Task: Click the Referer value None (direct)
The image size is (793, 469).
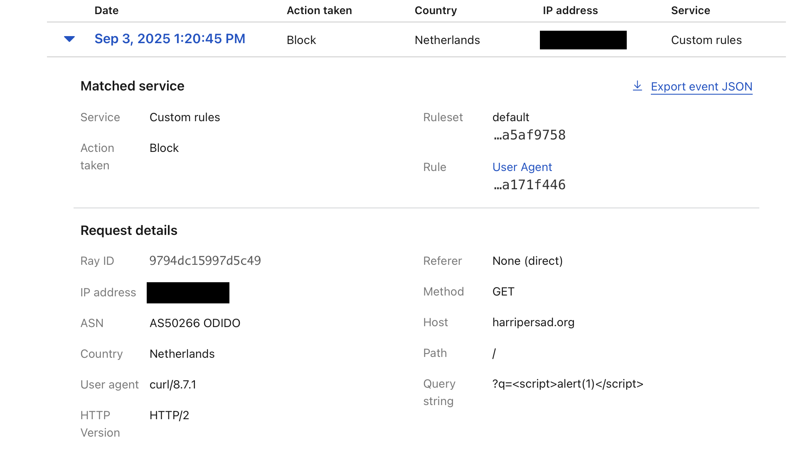Action: (x=527, y=261)
